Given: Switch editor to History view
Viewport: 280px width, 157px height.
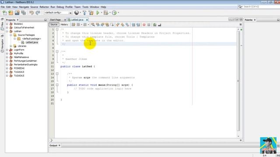Looking at the screenshot, I should pos(64,24).
